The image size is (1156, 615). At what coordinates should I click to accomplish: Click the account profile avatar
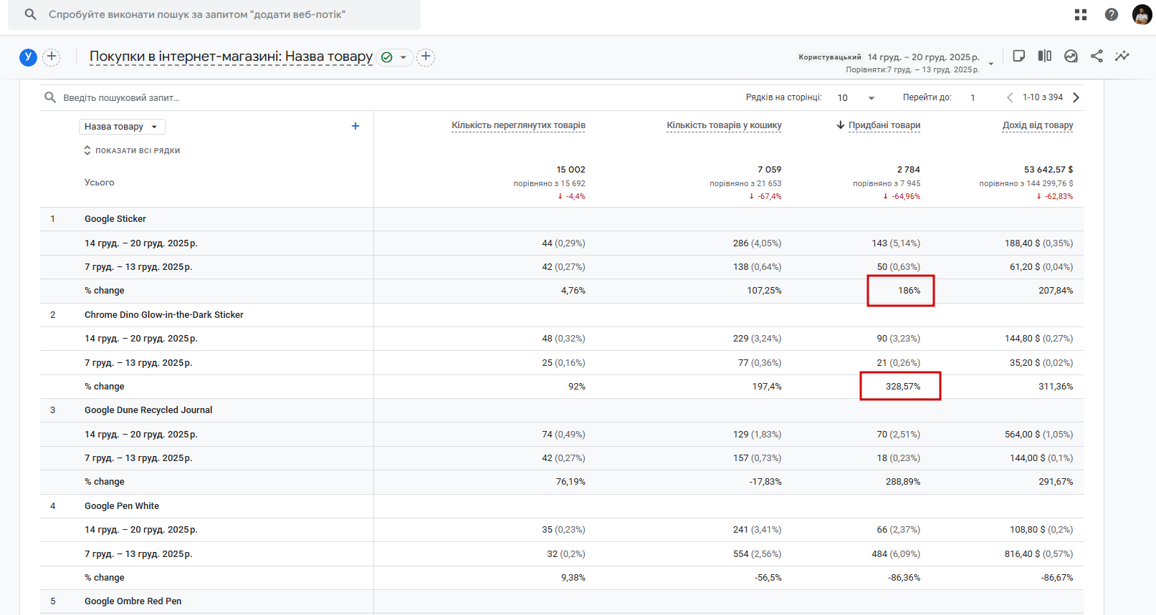[x=1142, y=14]
